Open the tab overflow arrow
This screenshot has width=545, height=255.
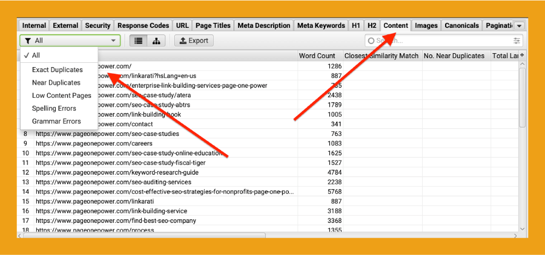[519, 26]
